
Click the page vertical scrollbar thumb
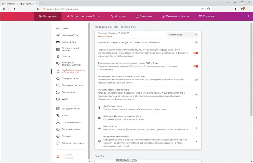click(251, 69)
